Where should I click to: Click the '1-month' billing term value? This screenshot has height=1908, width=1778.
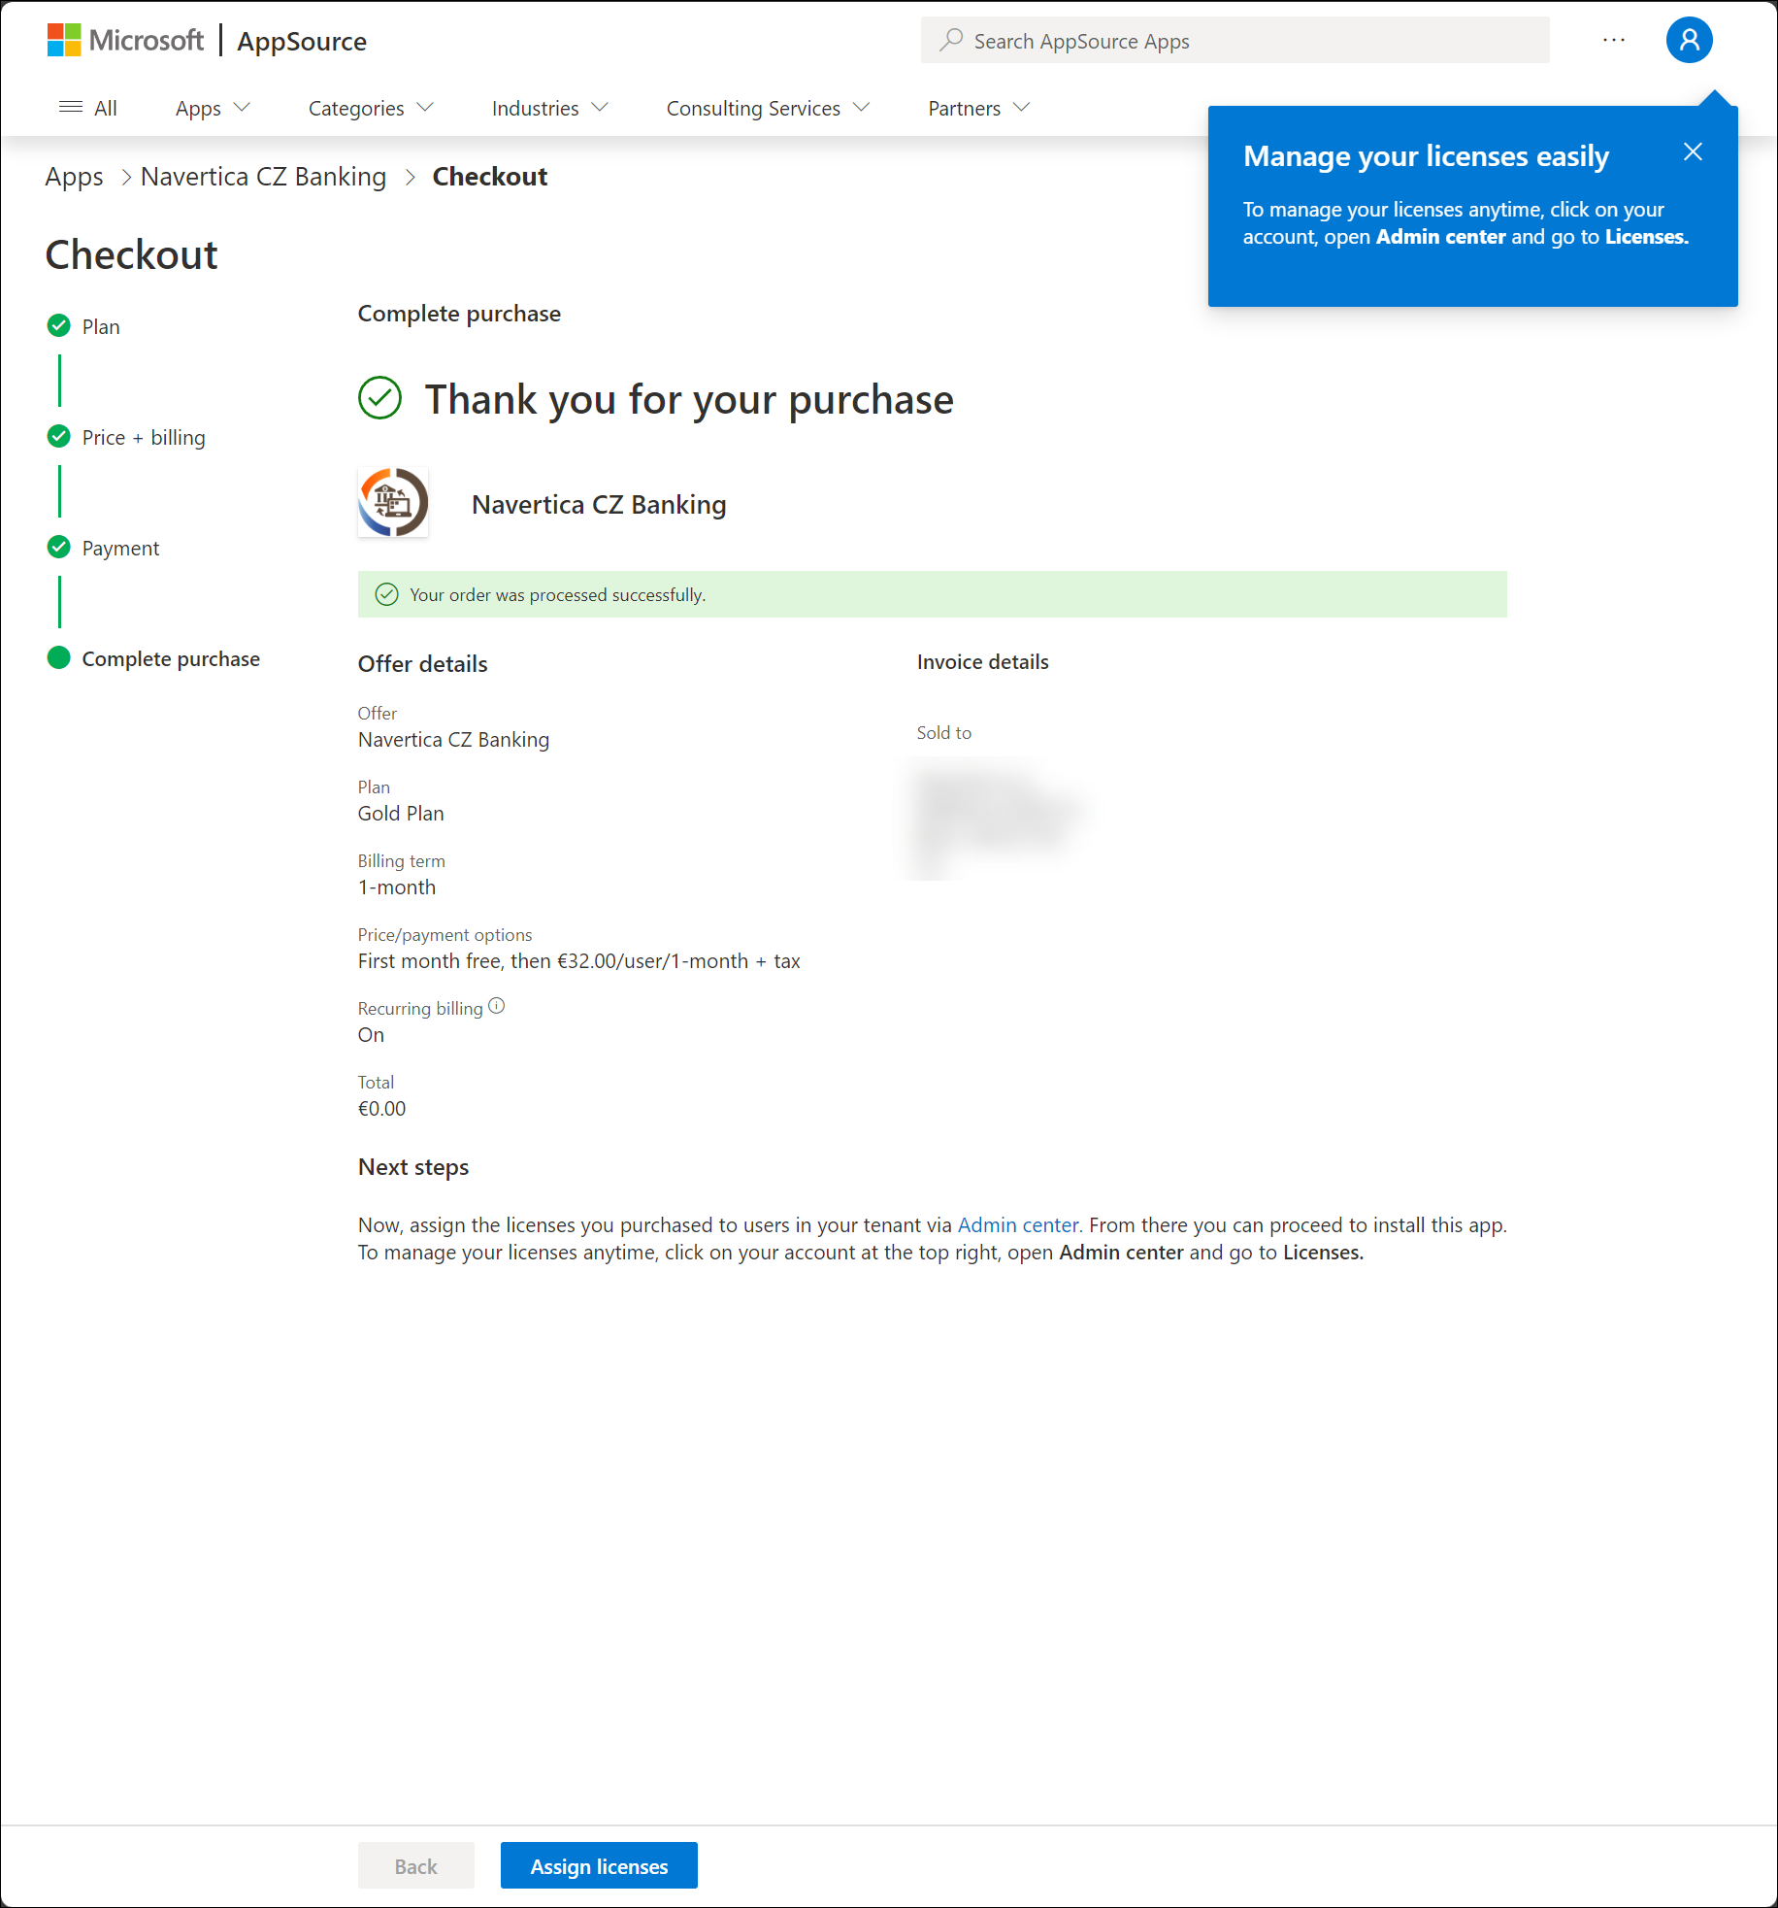click(397, 887)
